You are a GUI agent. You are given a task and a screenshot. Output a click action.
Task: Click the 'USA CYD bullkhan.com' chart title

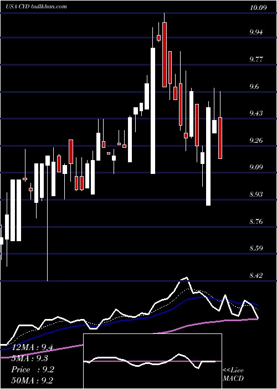(36, 7)
